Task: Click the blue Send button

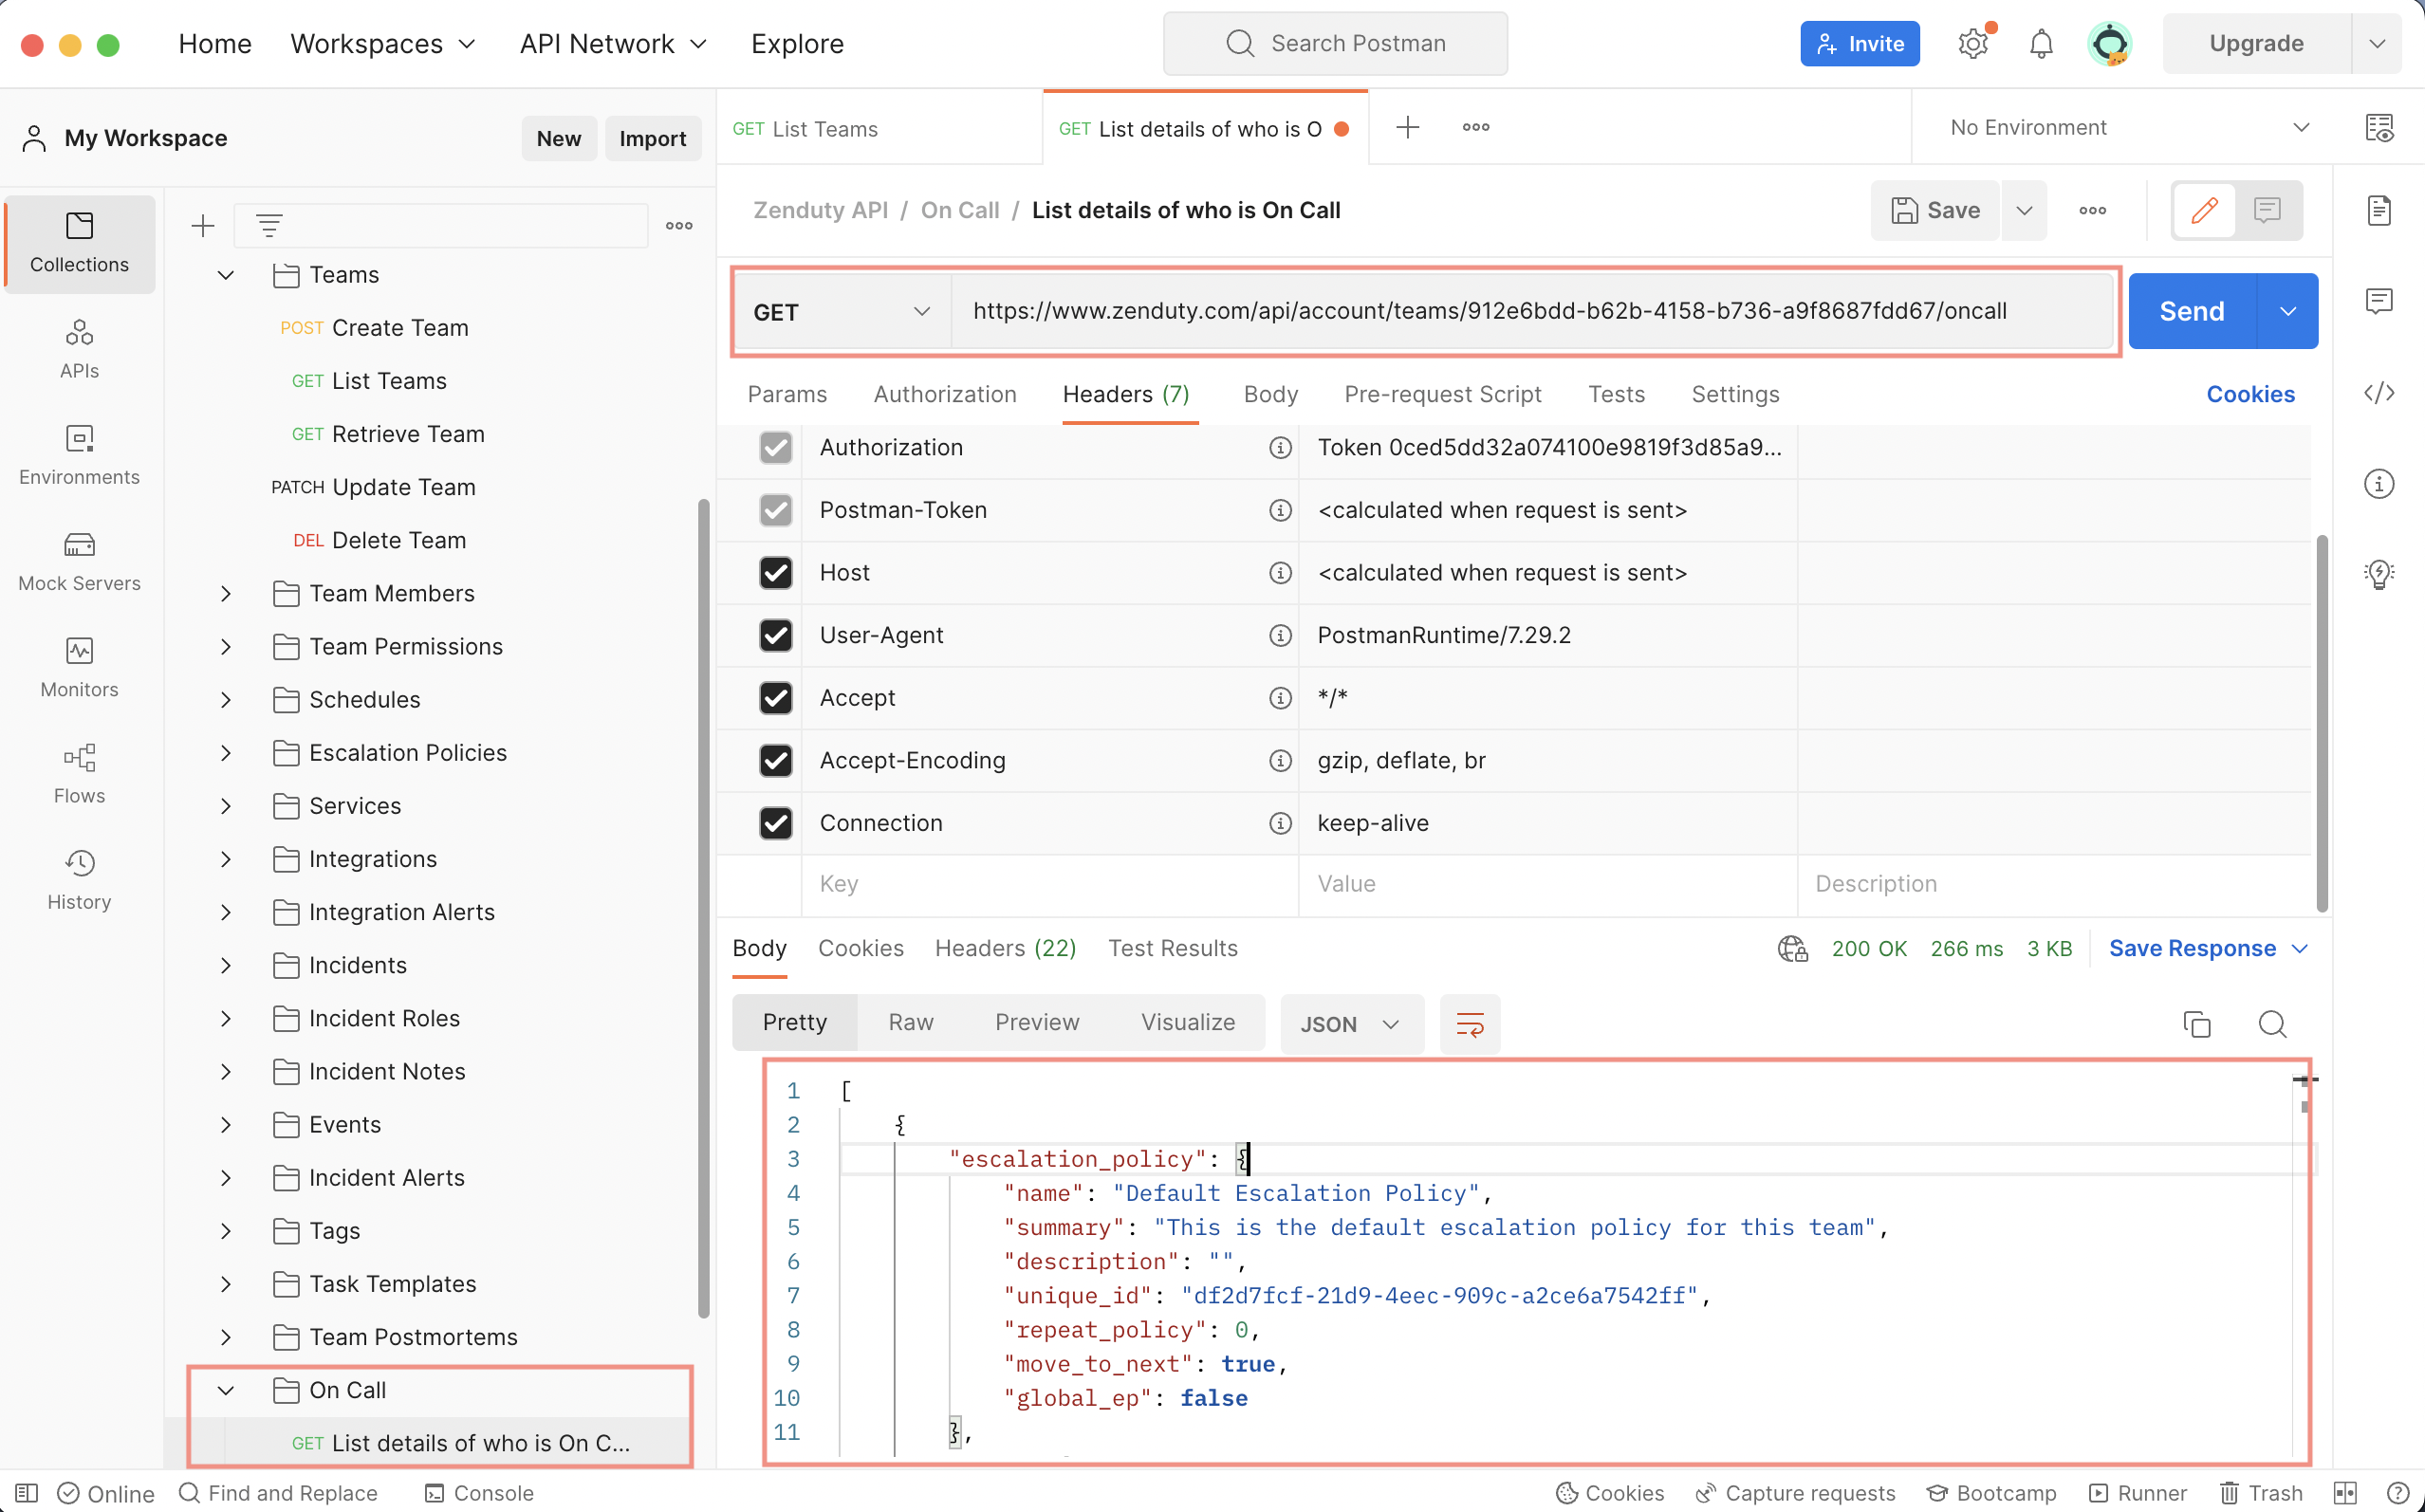Action: (x=2191, y=311)
